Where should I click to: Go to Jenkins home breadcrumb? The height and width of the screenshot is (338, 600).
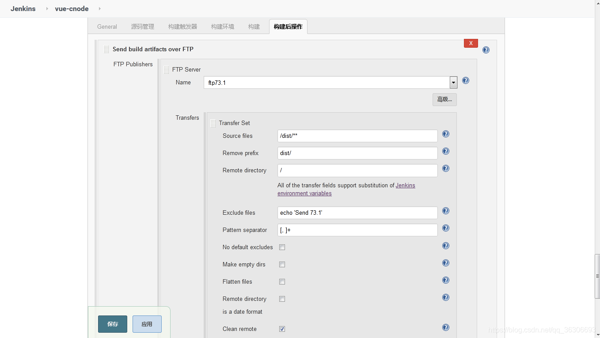click(23, 8)
